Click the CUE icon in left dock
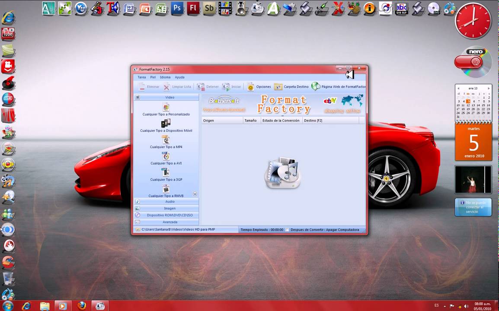This screenshot has height=311, width=499. click(8, 99)
